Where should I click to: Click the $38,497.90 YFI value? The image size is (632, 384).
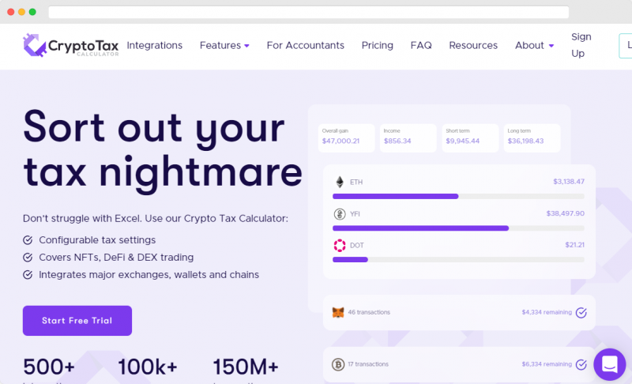[x=565, y=213]
